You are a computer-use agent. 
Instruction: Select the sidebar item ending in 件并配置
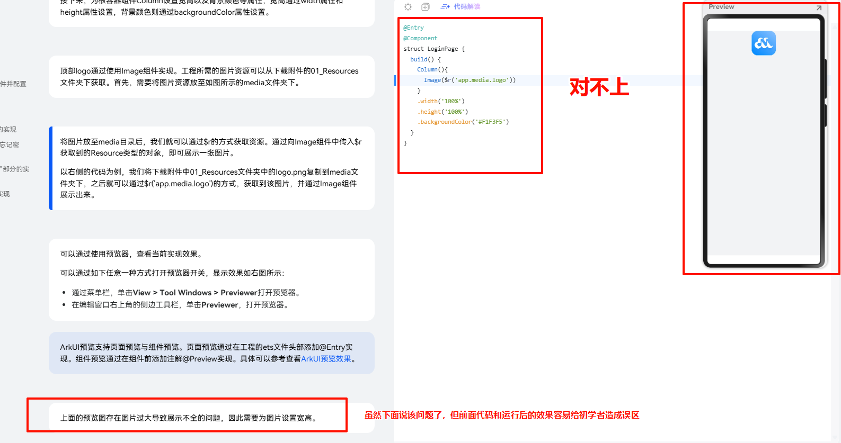[x=13, y=84]
